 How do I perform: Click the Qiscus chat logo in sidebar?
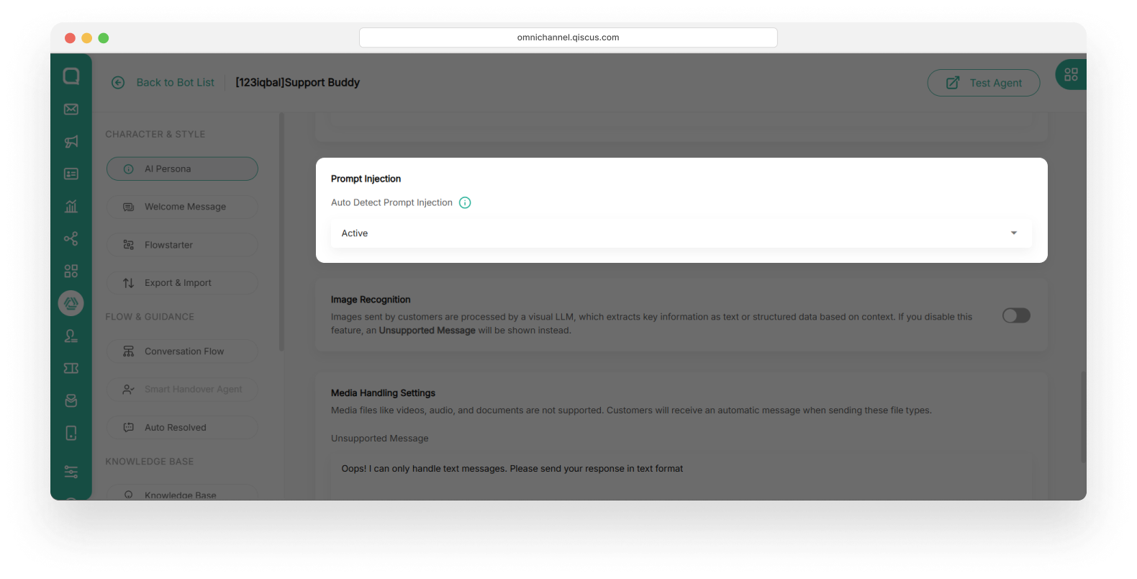click(71, 76)
